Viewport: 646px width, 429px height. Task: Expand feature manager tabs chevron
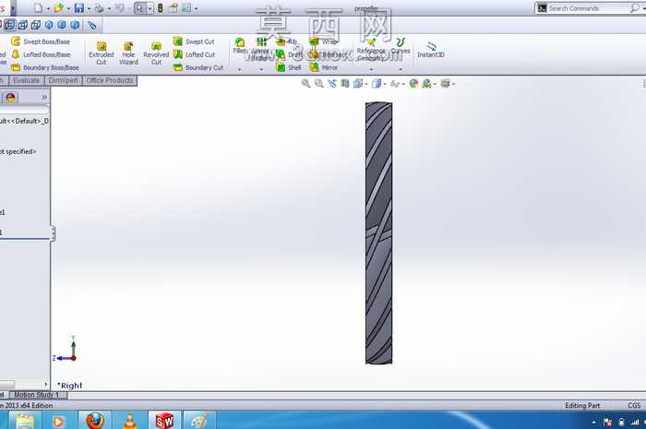(x=44, y=97)
